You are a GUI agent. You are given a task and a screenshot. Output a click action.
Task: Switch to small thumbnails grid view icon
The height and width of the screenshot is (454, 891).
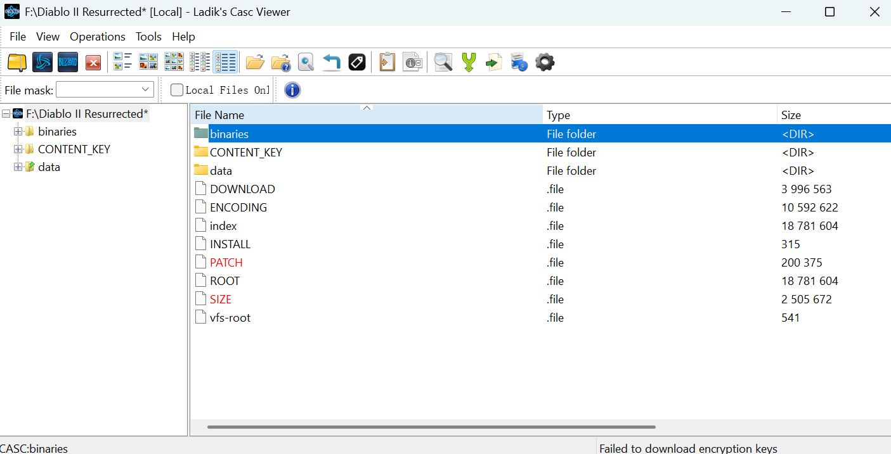174,62
